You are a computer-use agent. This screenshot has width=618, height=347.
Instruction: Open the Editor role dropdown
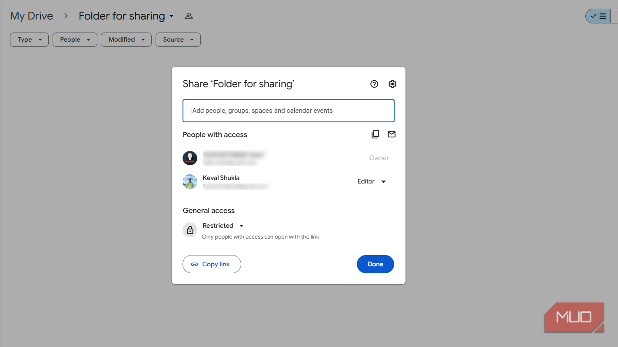pos(372,182)
